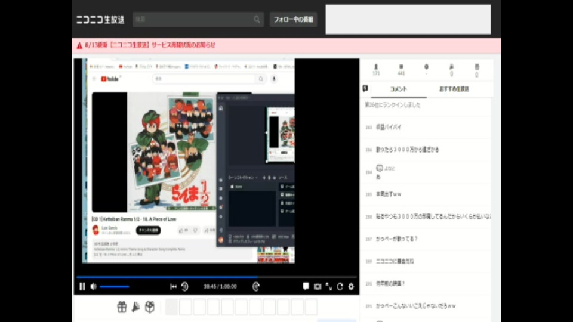Viewport: 573px width, 322px height.
Task: Click the ad points megaphone stat icon
Action: point(452,67)
